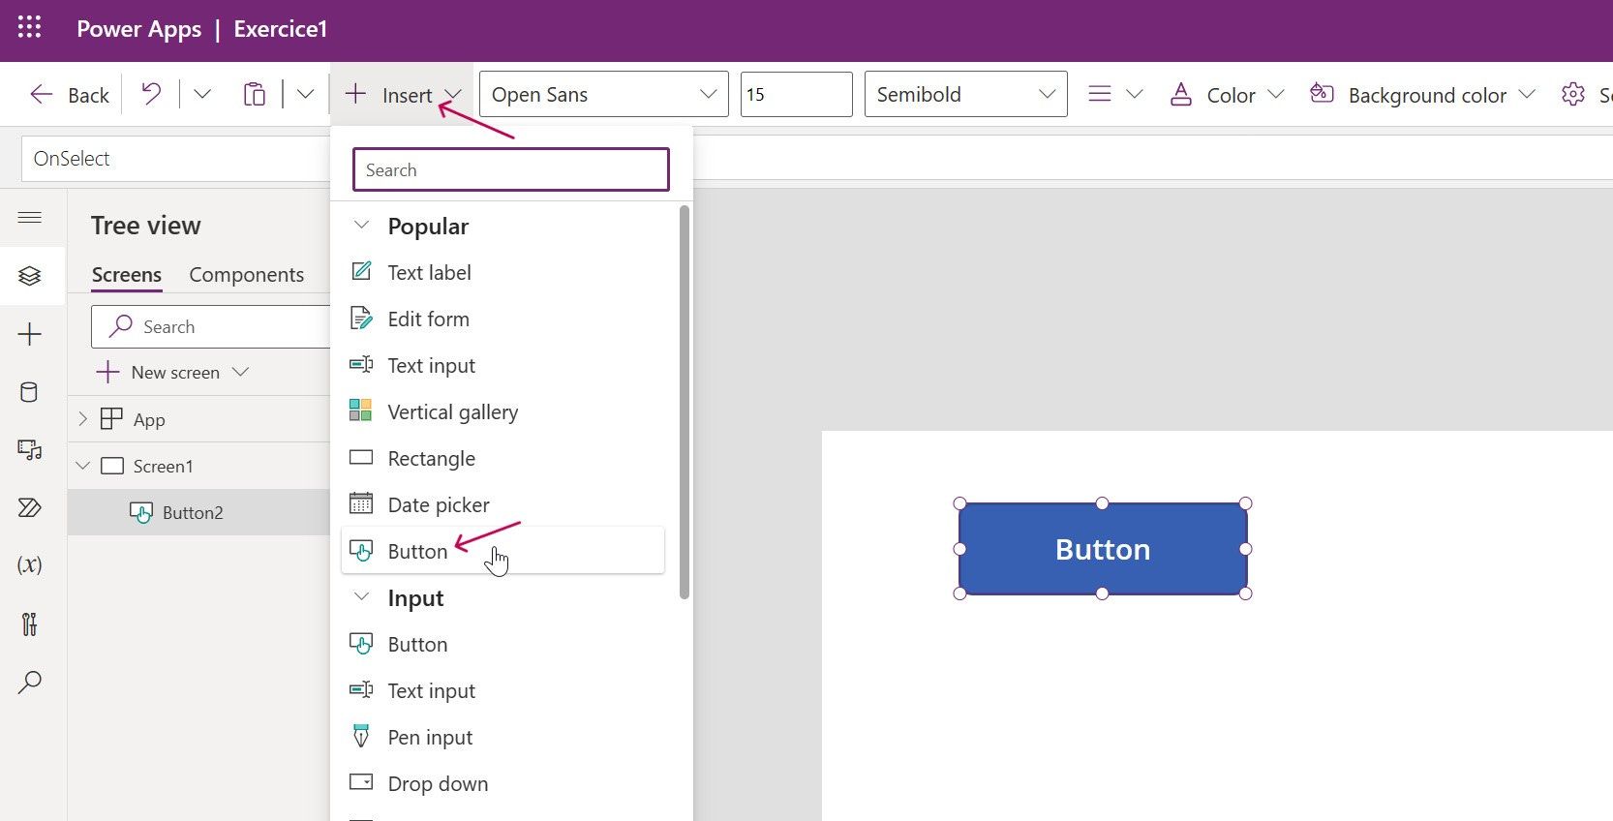
Task: Click the Back button
Action: tap(69, 95)
